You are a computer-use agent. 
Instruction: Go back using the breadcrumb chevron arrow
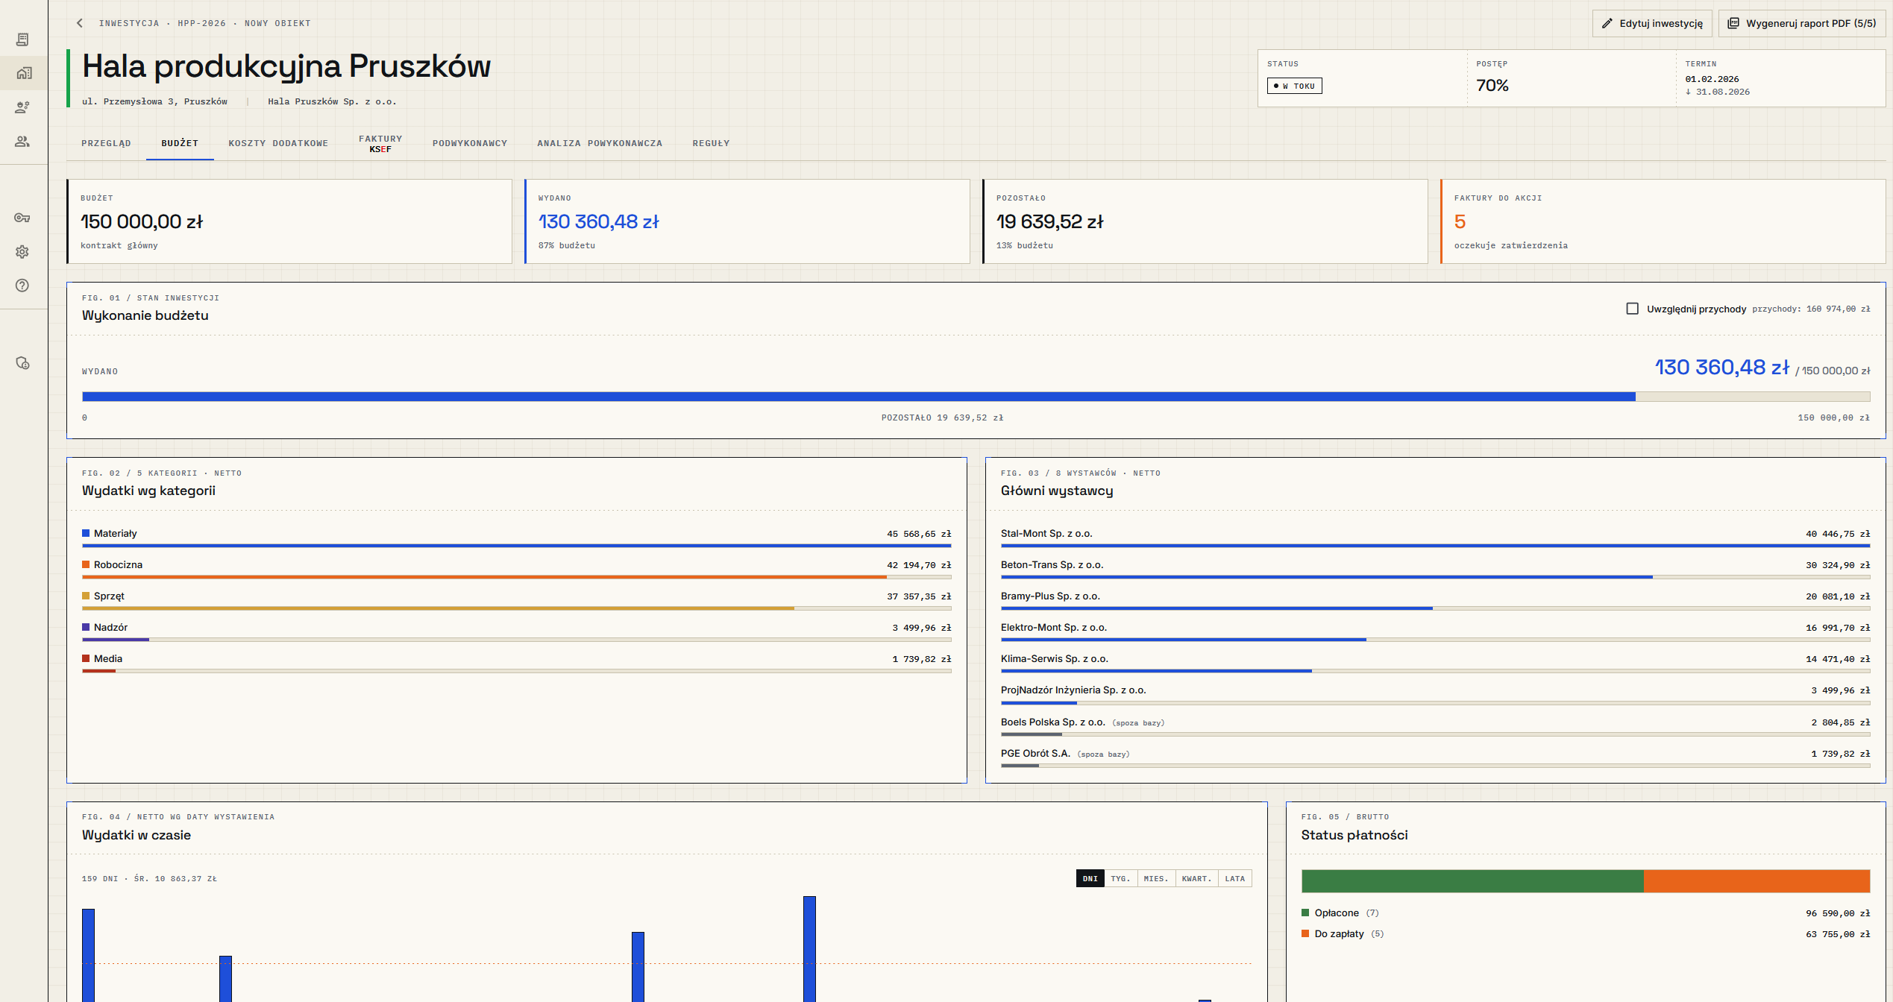tap(80, 23)
